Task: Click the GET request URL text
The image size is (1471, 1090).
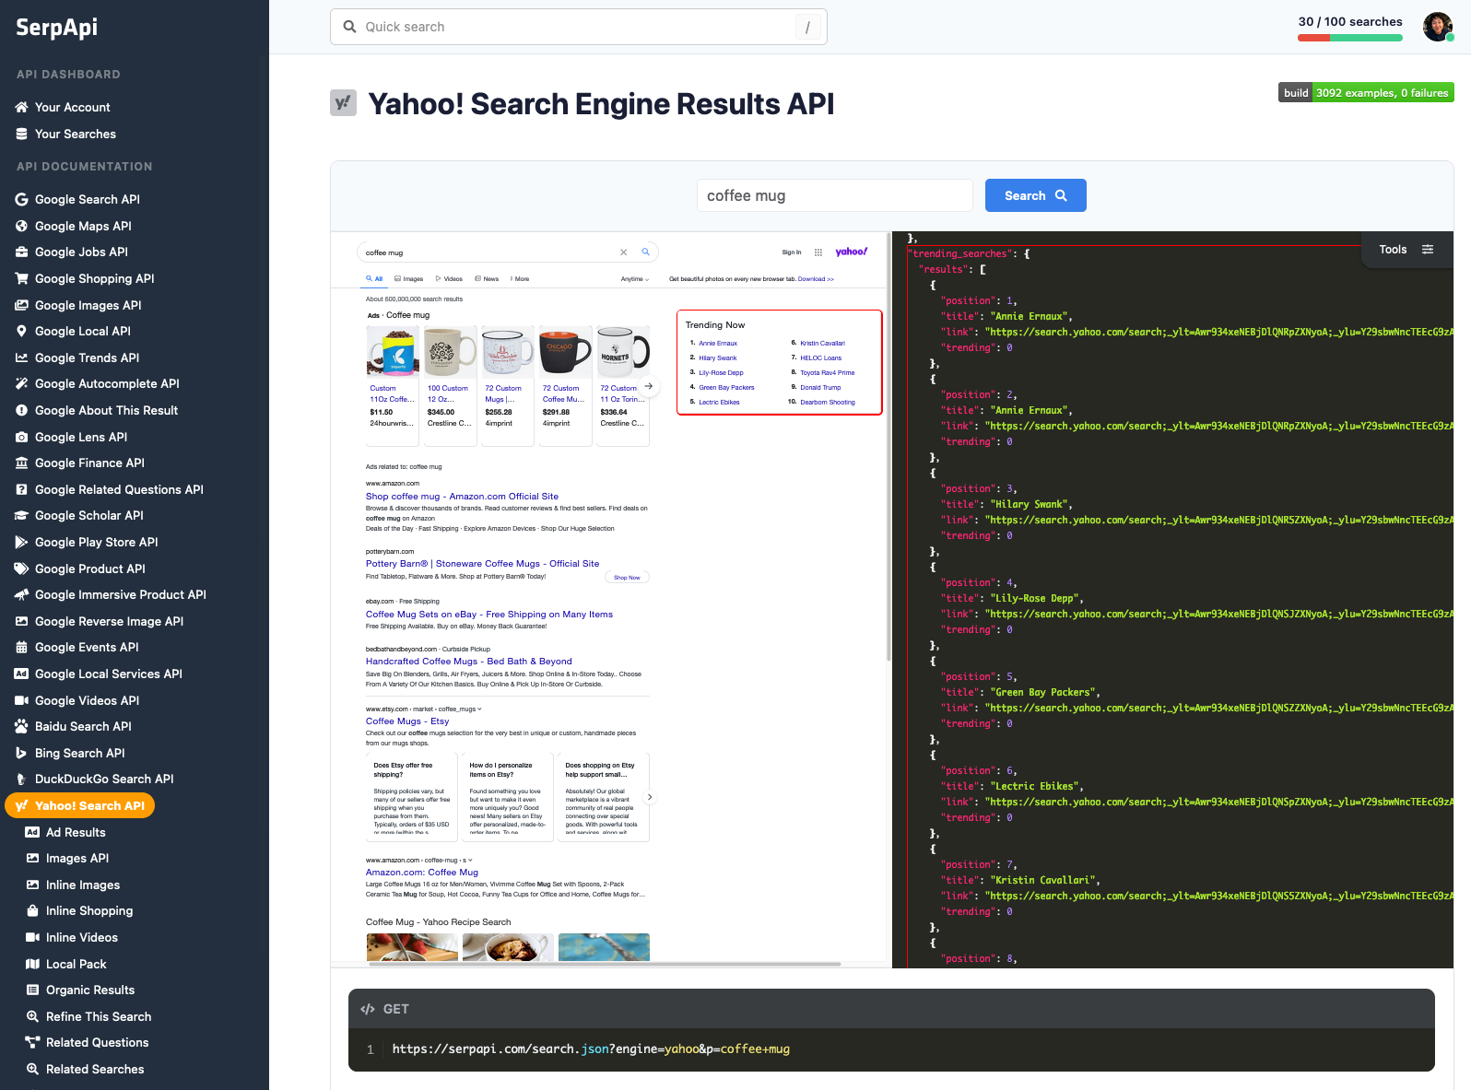Action: point(591,1049)
